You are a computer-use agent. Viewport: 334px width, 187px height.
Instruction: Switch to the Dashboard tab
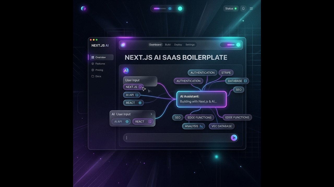tap(155, 45)
